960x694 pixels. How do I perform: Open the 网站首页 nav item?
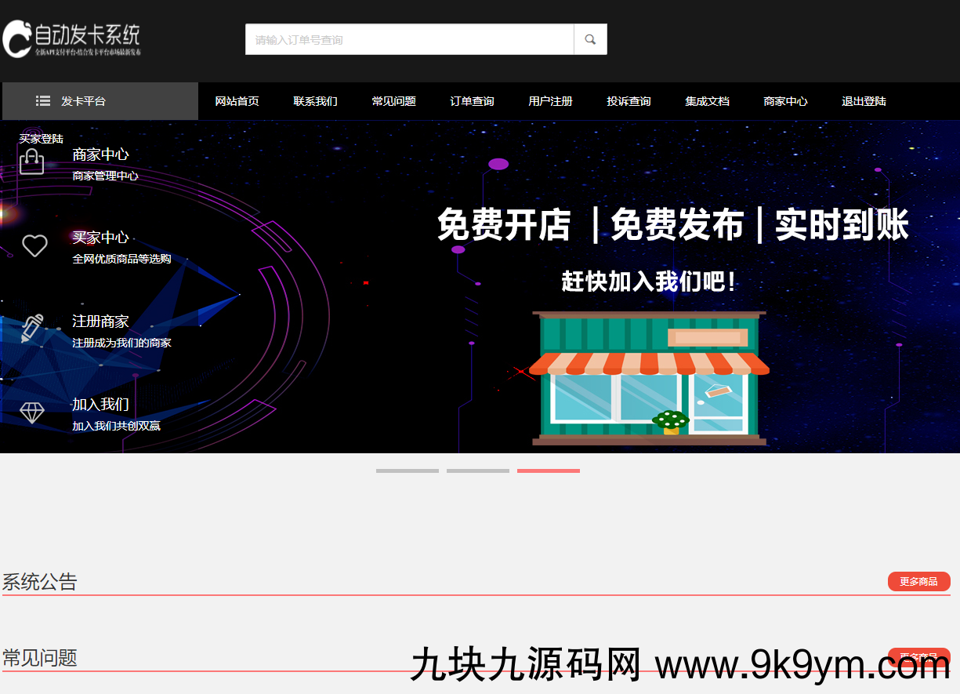[237, 101]
